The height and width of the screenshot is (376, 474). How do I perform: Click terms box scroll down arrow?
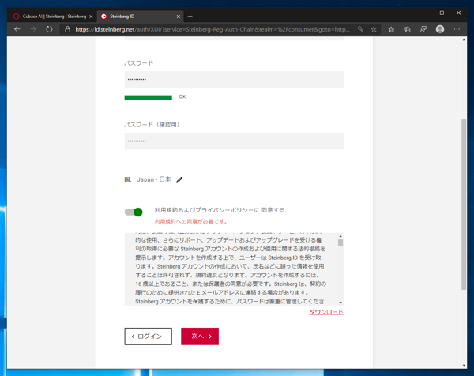[340, 303]
